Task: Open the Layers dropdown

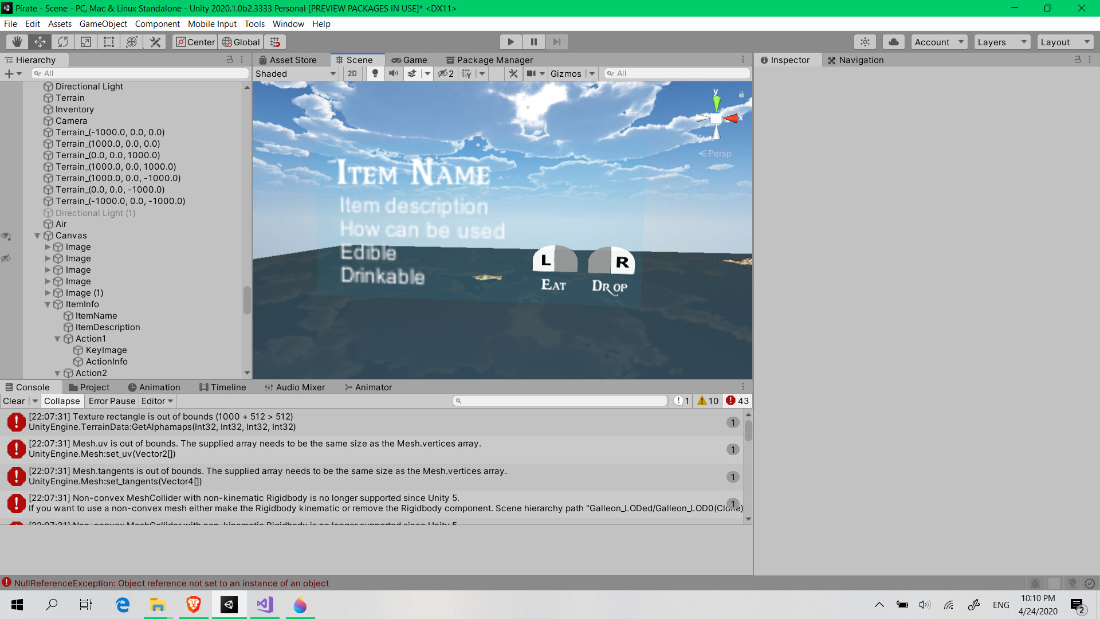Action: [x=1001, y=42]
